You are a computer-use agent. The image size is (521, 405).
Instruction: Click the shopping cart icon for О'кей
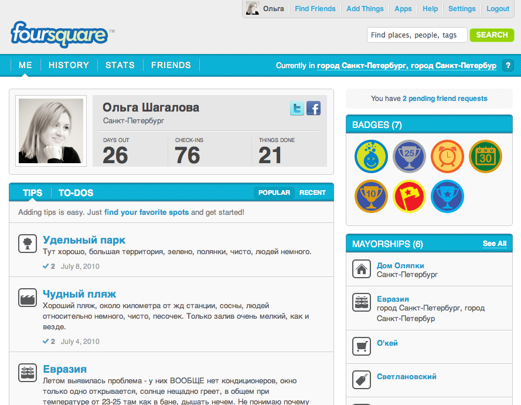point(362,346)
